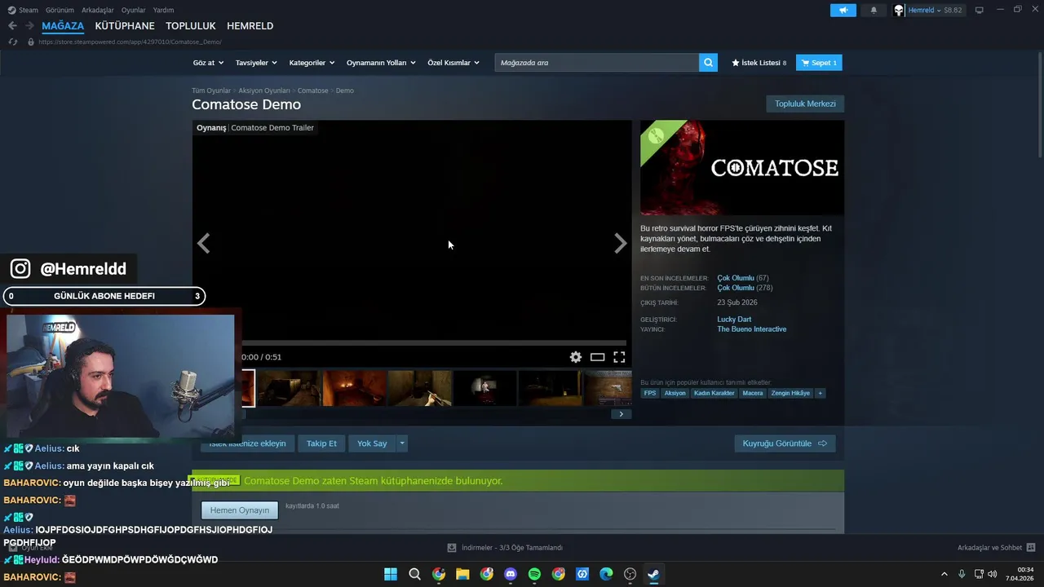1044x587 pixels.
Task: Open the Lucky Dart developer link
Action: tap(734, 320)
